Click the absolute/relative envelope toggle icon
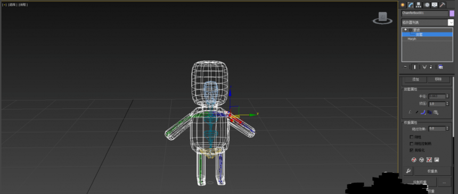 point(410,112)
